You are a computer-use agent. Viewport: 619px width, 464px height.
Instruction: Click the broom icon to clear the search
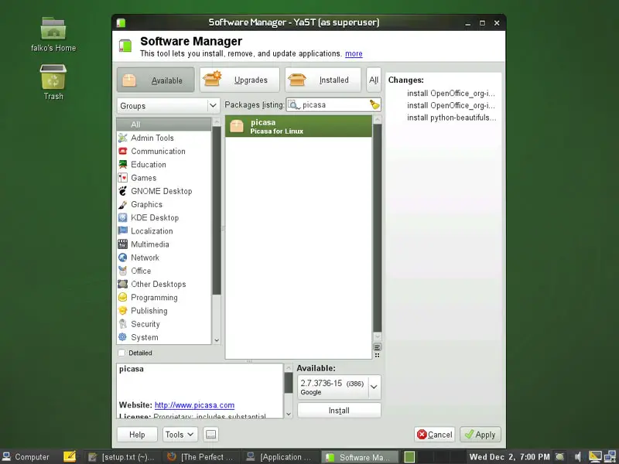tap(374, 104)
